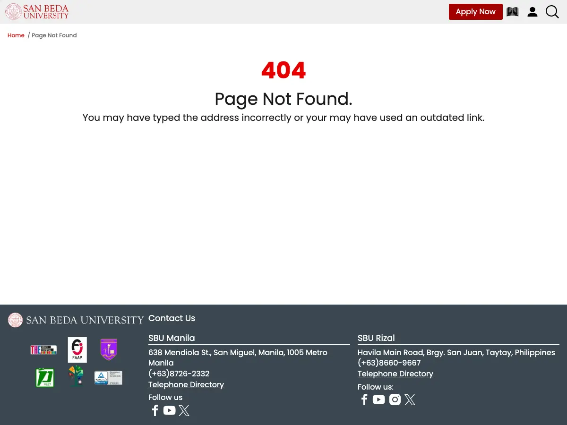567x425 pixels.
Task: Click the TÜV Rheinland certification logo
Action: [x=108, y=378]
